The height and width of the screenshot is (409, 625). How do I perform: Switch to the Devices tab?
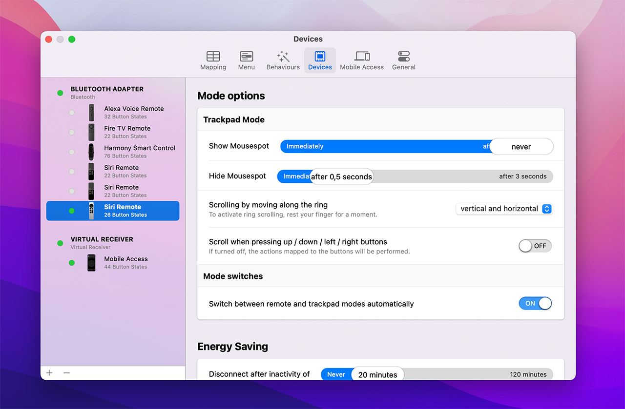pyautogui.click(x=320, y=60)
